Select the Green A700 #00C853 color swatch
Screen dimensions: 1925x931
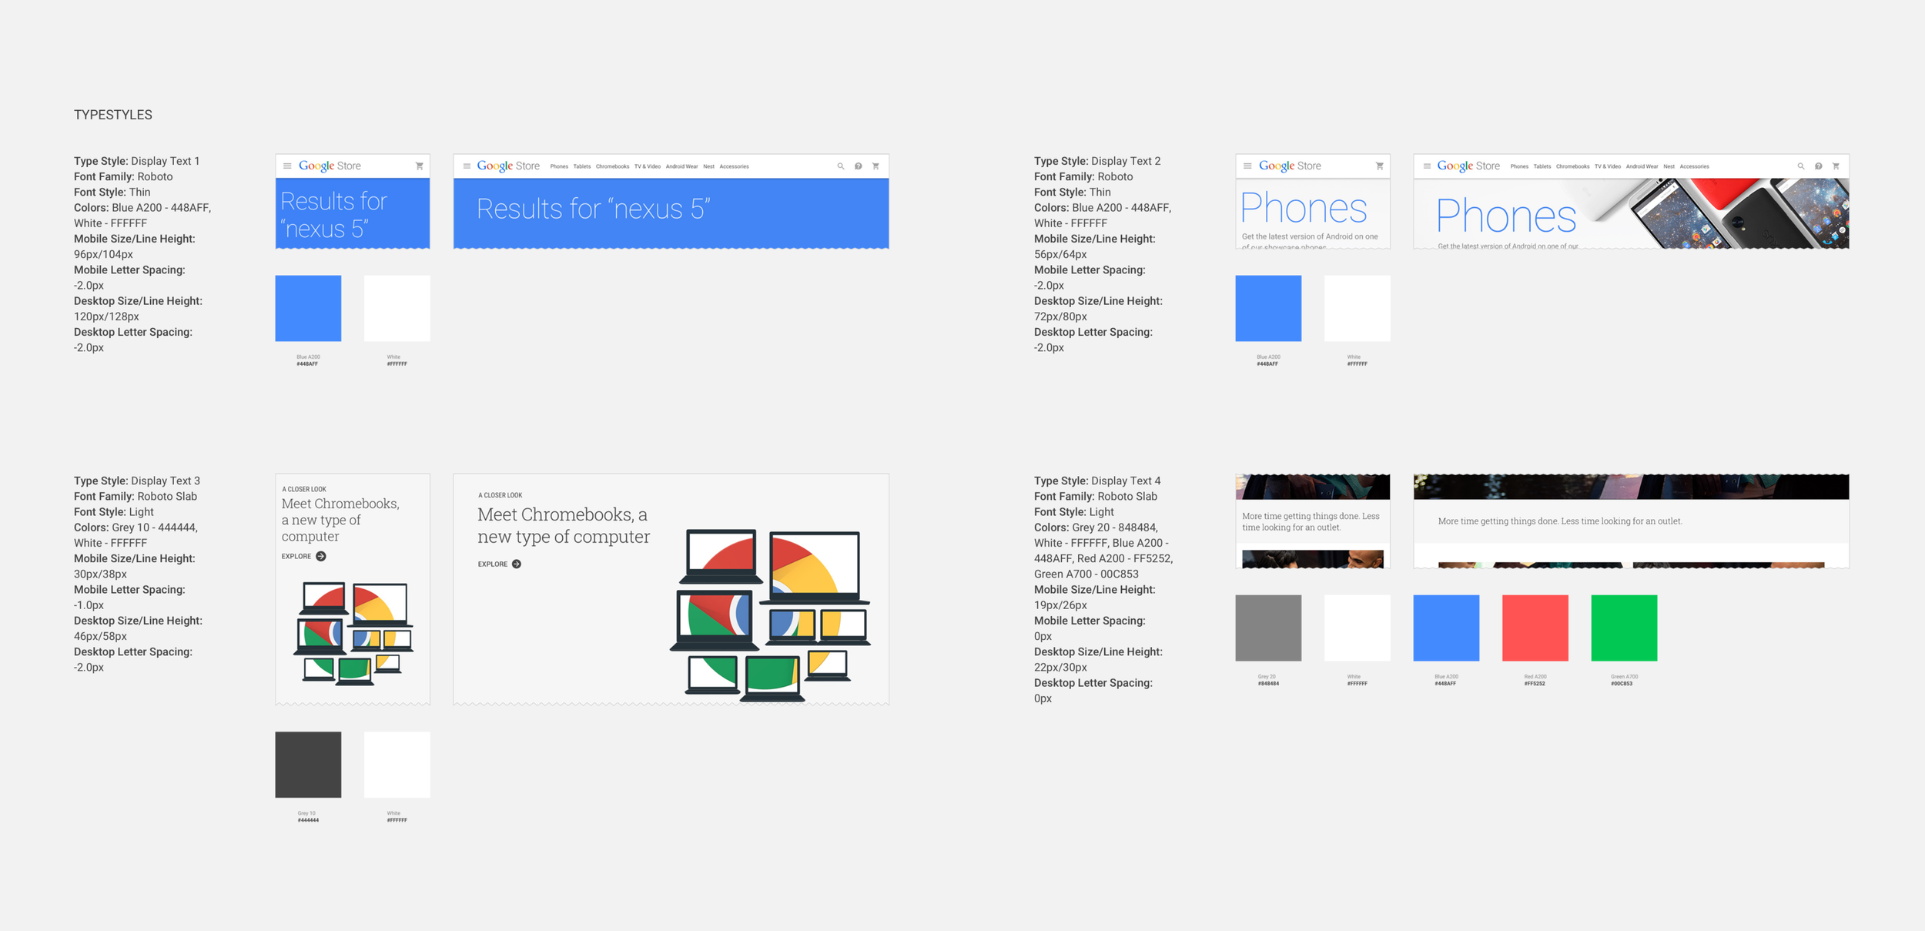[x=1624, y=628]
